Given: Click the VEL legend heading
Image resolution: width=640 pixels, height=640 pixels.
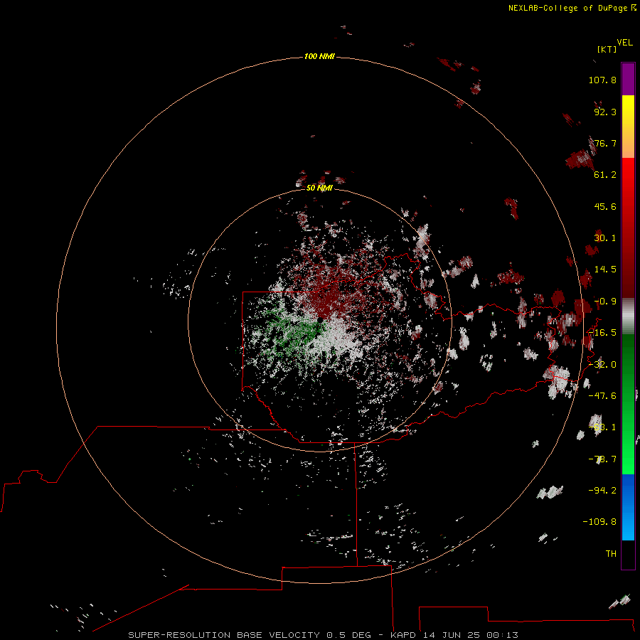Looking at the screenshot, I should [x=624, y=43].
